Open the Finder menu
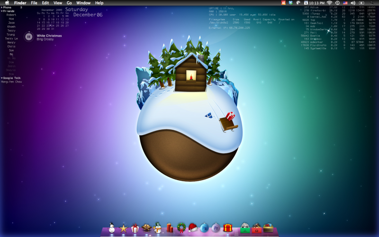Viewport: 379px width, 237px height. pyautogui.click(x=20, y=3)
